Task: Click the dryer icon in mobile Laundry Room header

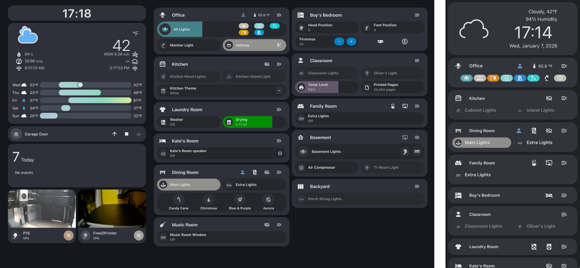Action: (x=549, y=247)
